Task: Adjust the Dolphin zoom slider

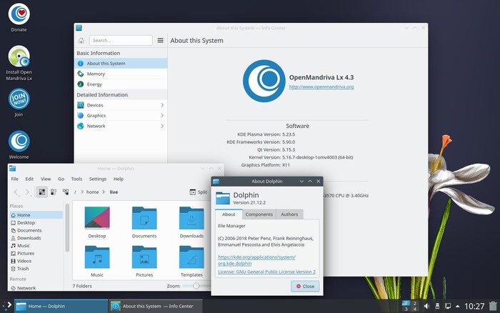Action: 196,286
